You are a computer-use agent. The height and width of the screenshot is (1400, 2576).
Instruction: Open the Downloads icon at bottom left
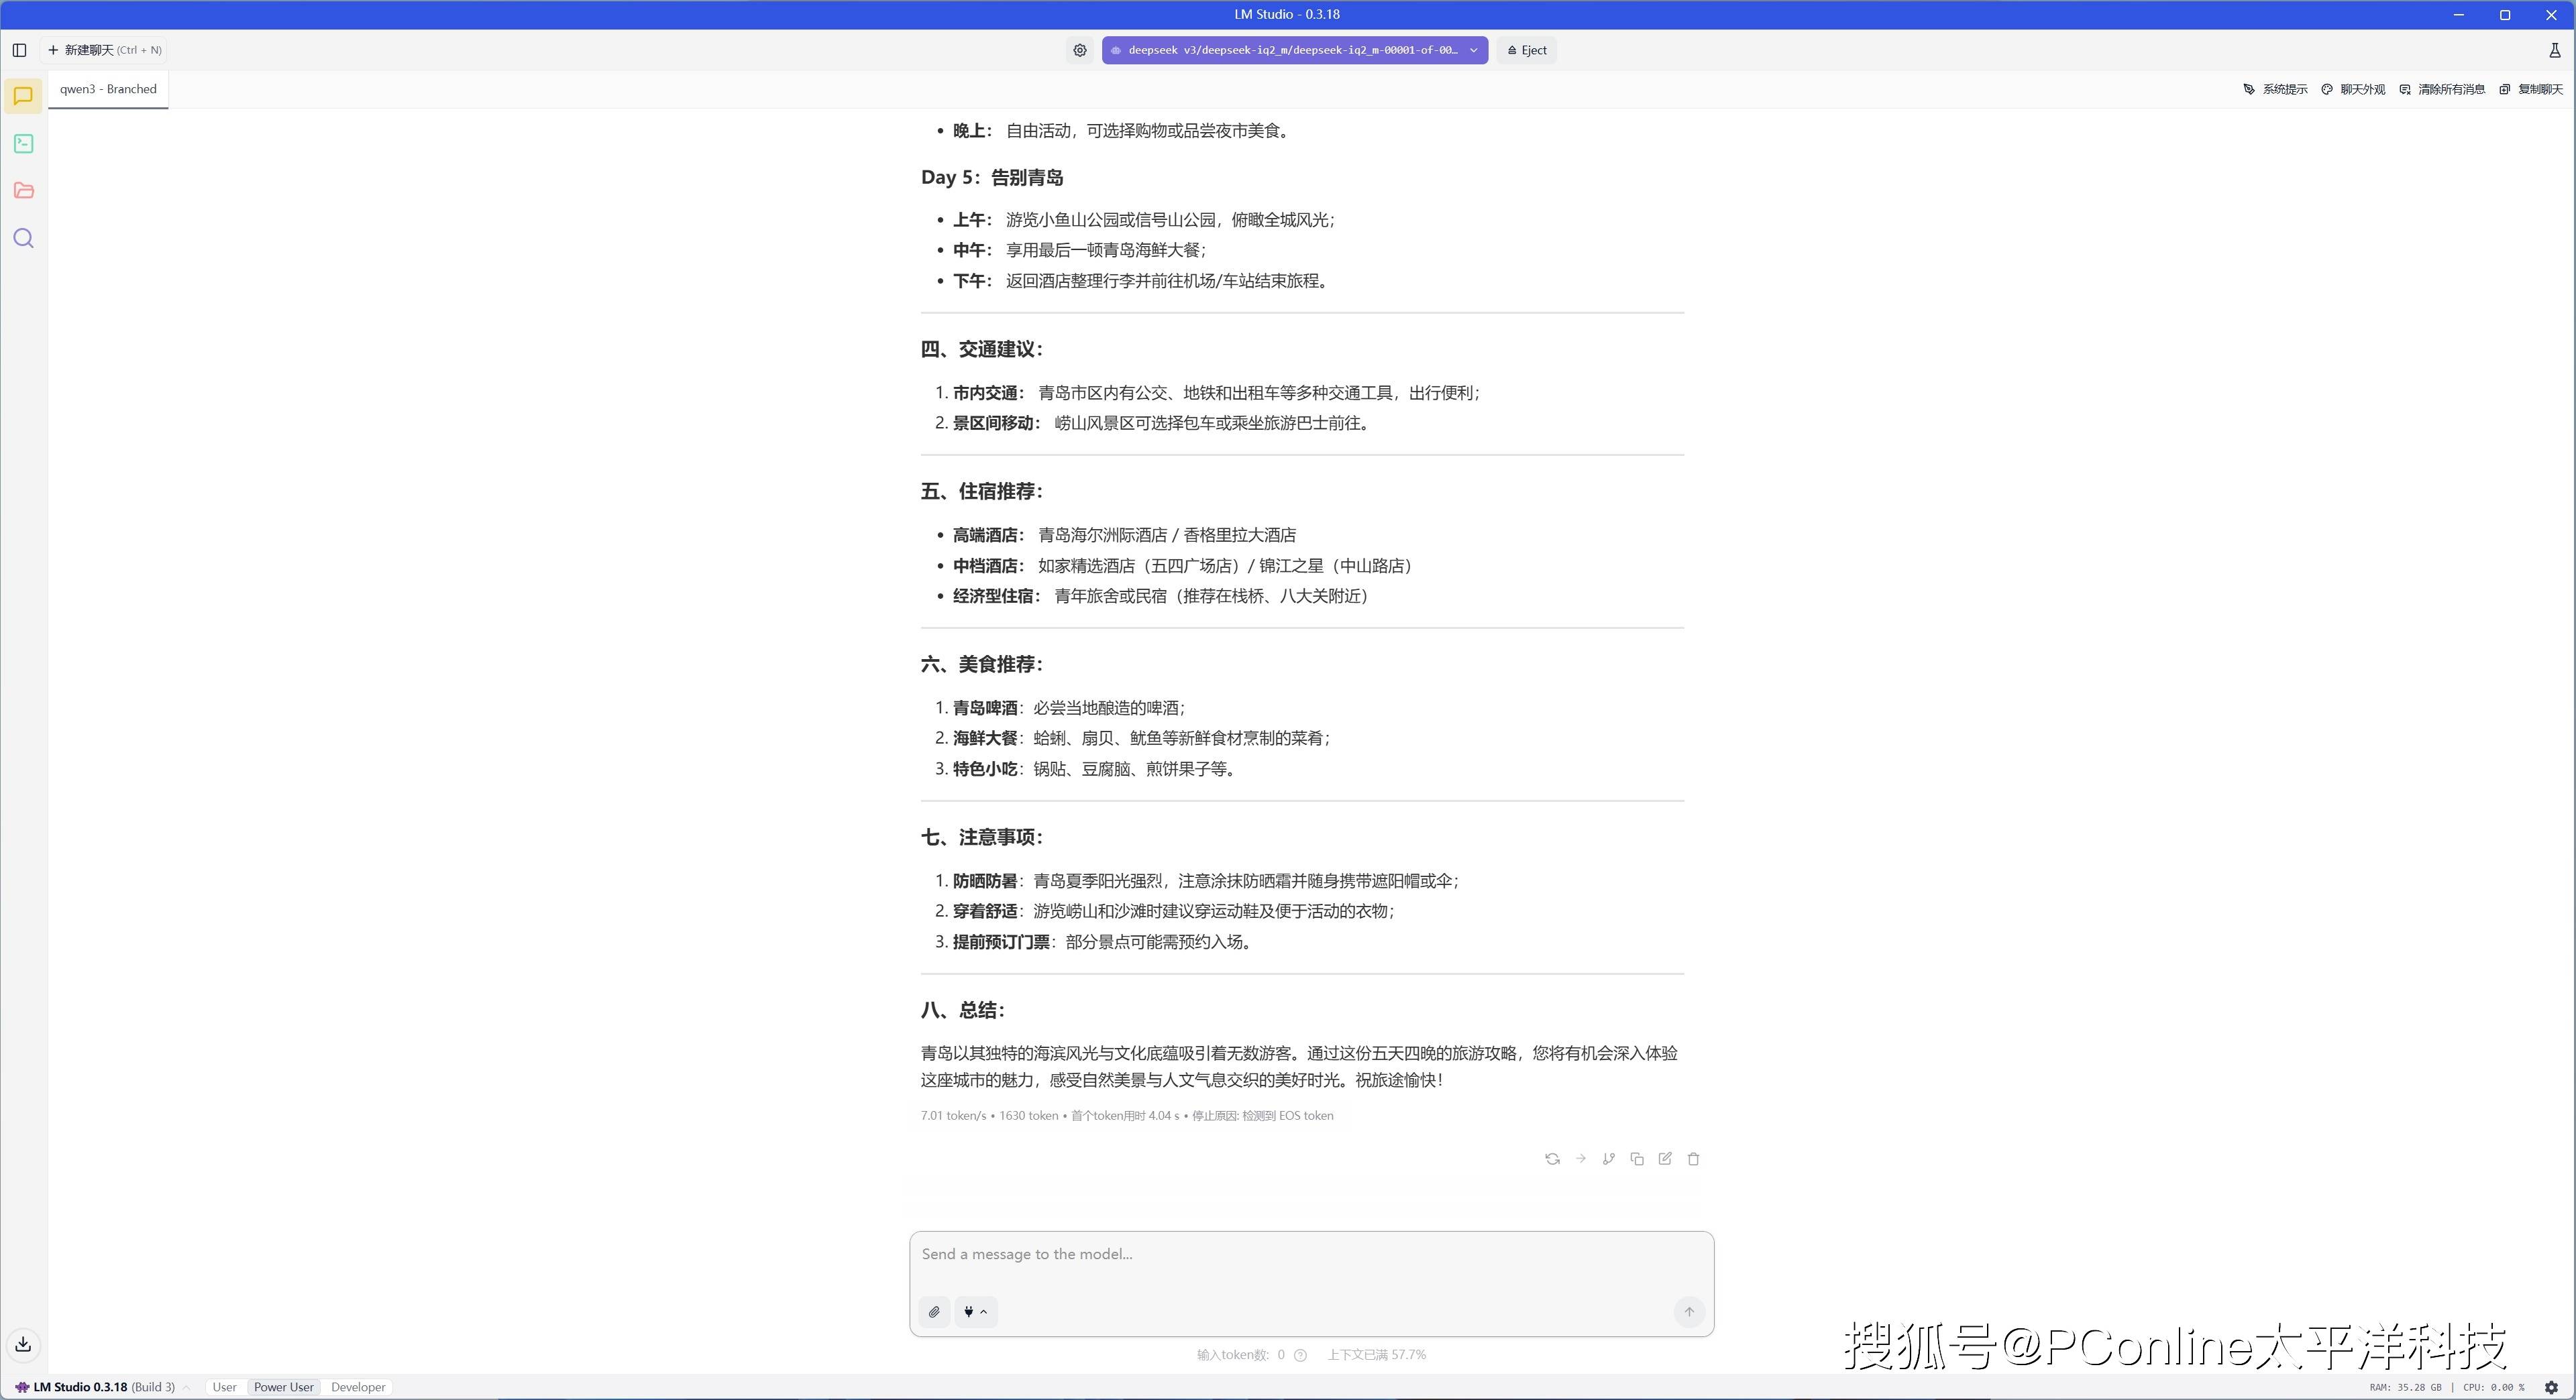coord(23,1344)
